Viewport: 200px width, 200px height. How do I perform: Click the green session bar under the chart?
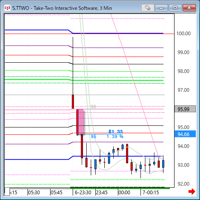pos(120,188)
